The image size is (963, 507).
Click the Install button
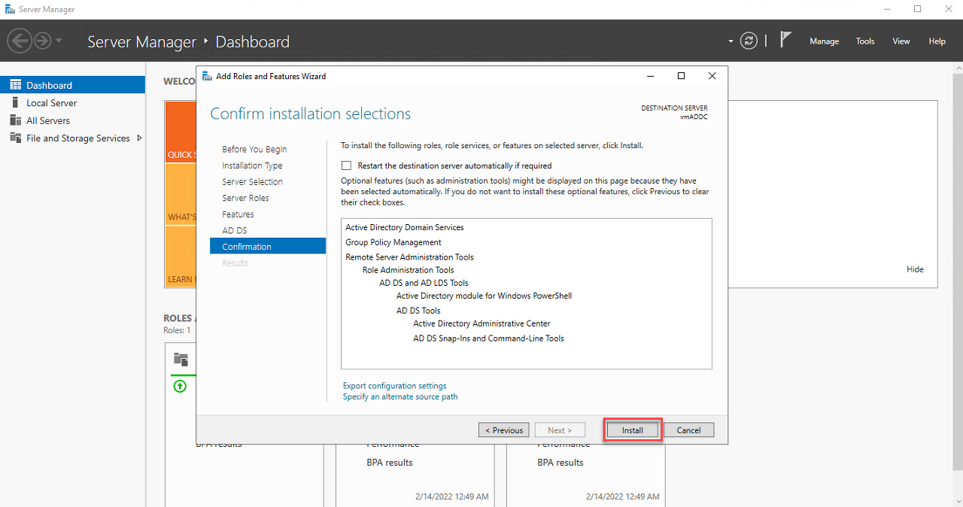pyautogui.click(x=633, y=430)
